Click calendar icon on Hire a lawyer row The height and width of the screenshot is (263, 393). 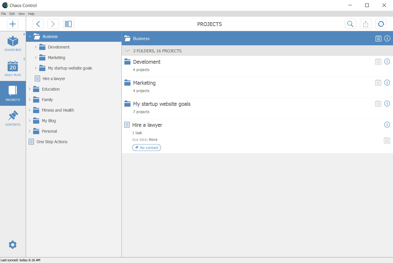coord(387,141)
